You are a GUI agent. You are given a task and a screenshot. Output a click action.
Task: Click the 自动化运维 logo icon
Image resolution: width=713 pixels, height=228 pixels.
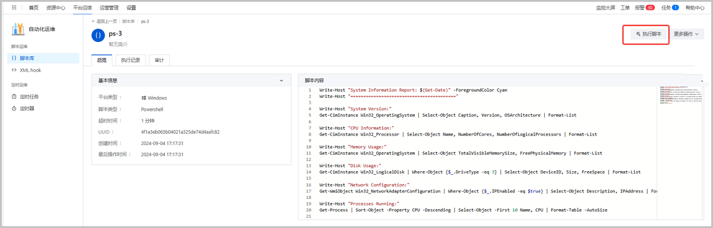18,29
